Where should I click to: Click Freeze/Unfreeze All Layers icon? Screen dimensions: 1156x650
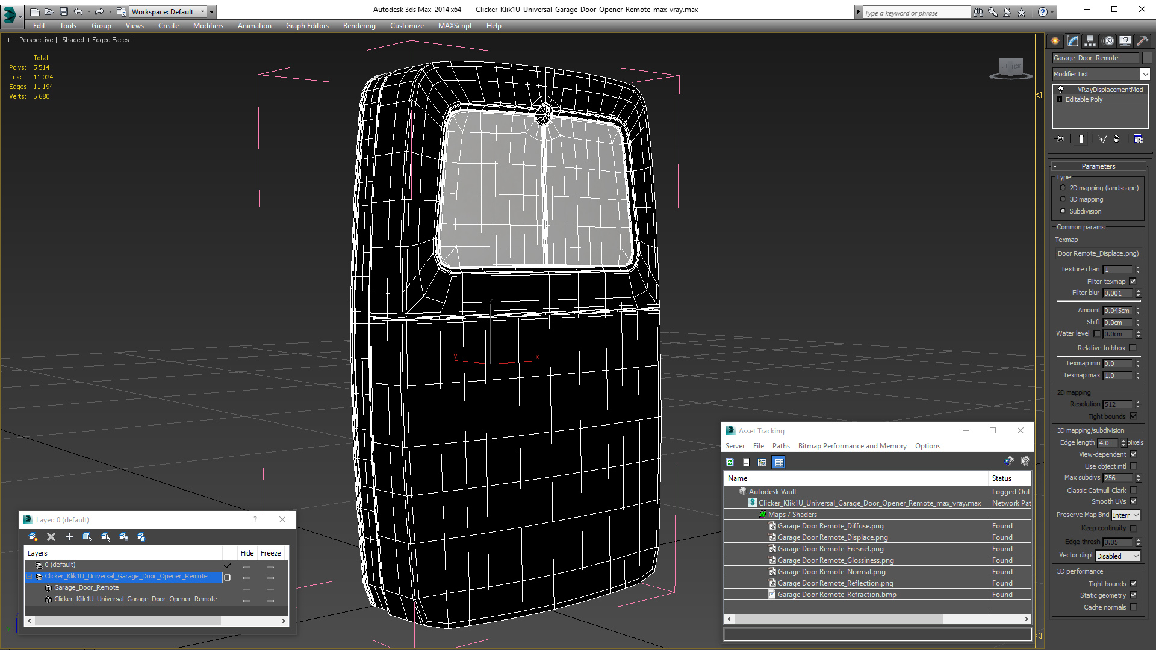(141, 537)
